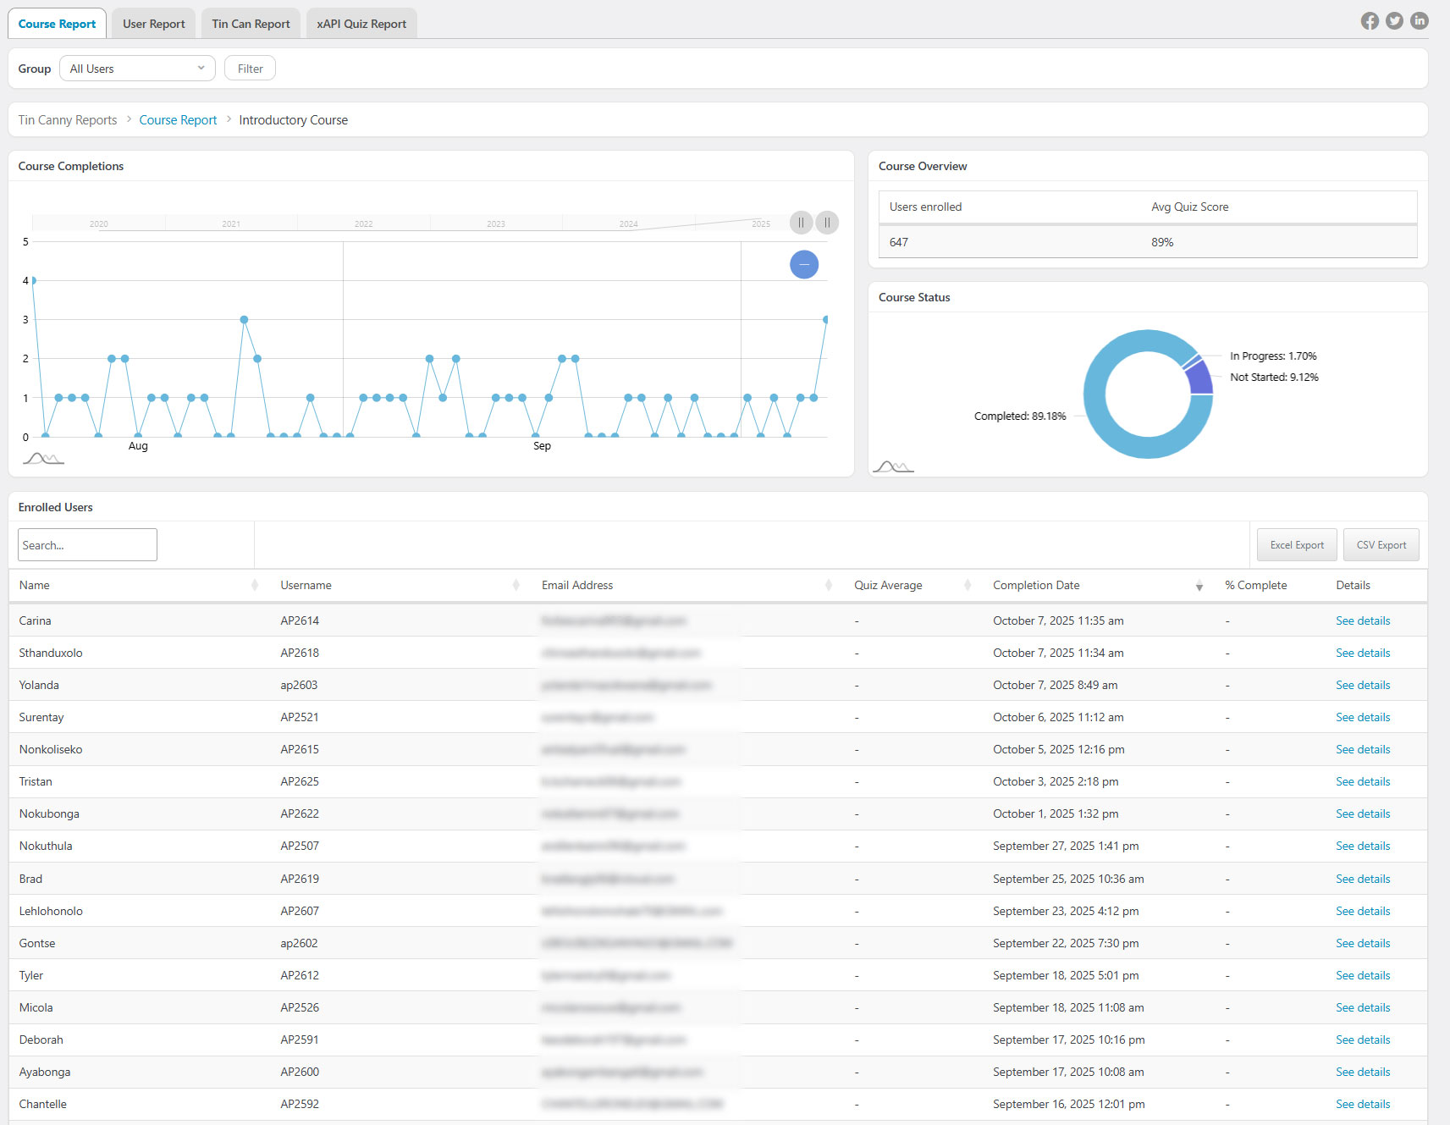1450x1125 pixels.
Task: Sort by Quiz Average column arrows
Action: click(x=967, y=586)
